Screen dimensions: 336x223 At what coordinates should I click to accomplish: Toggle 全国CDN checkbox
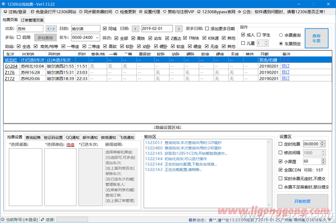click(280, 170)
